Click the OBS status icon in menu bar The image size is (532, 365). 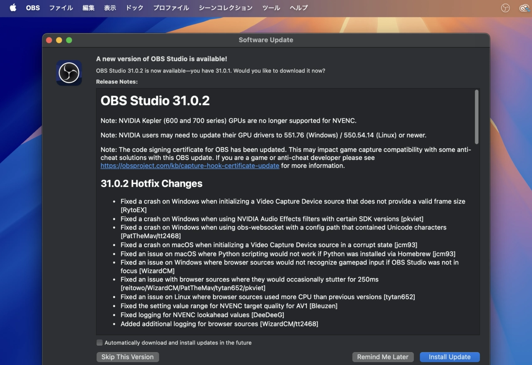(x=505, y=8)
